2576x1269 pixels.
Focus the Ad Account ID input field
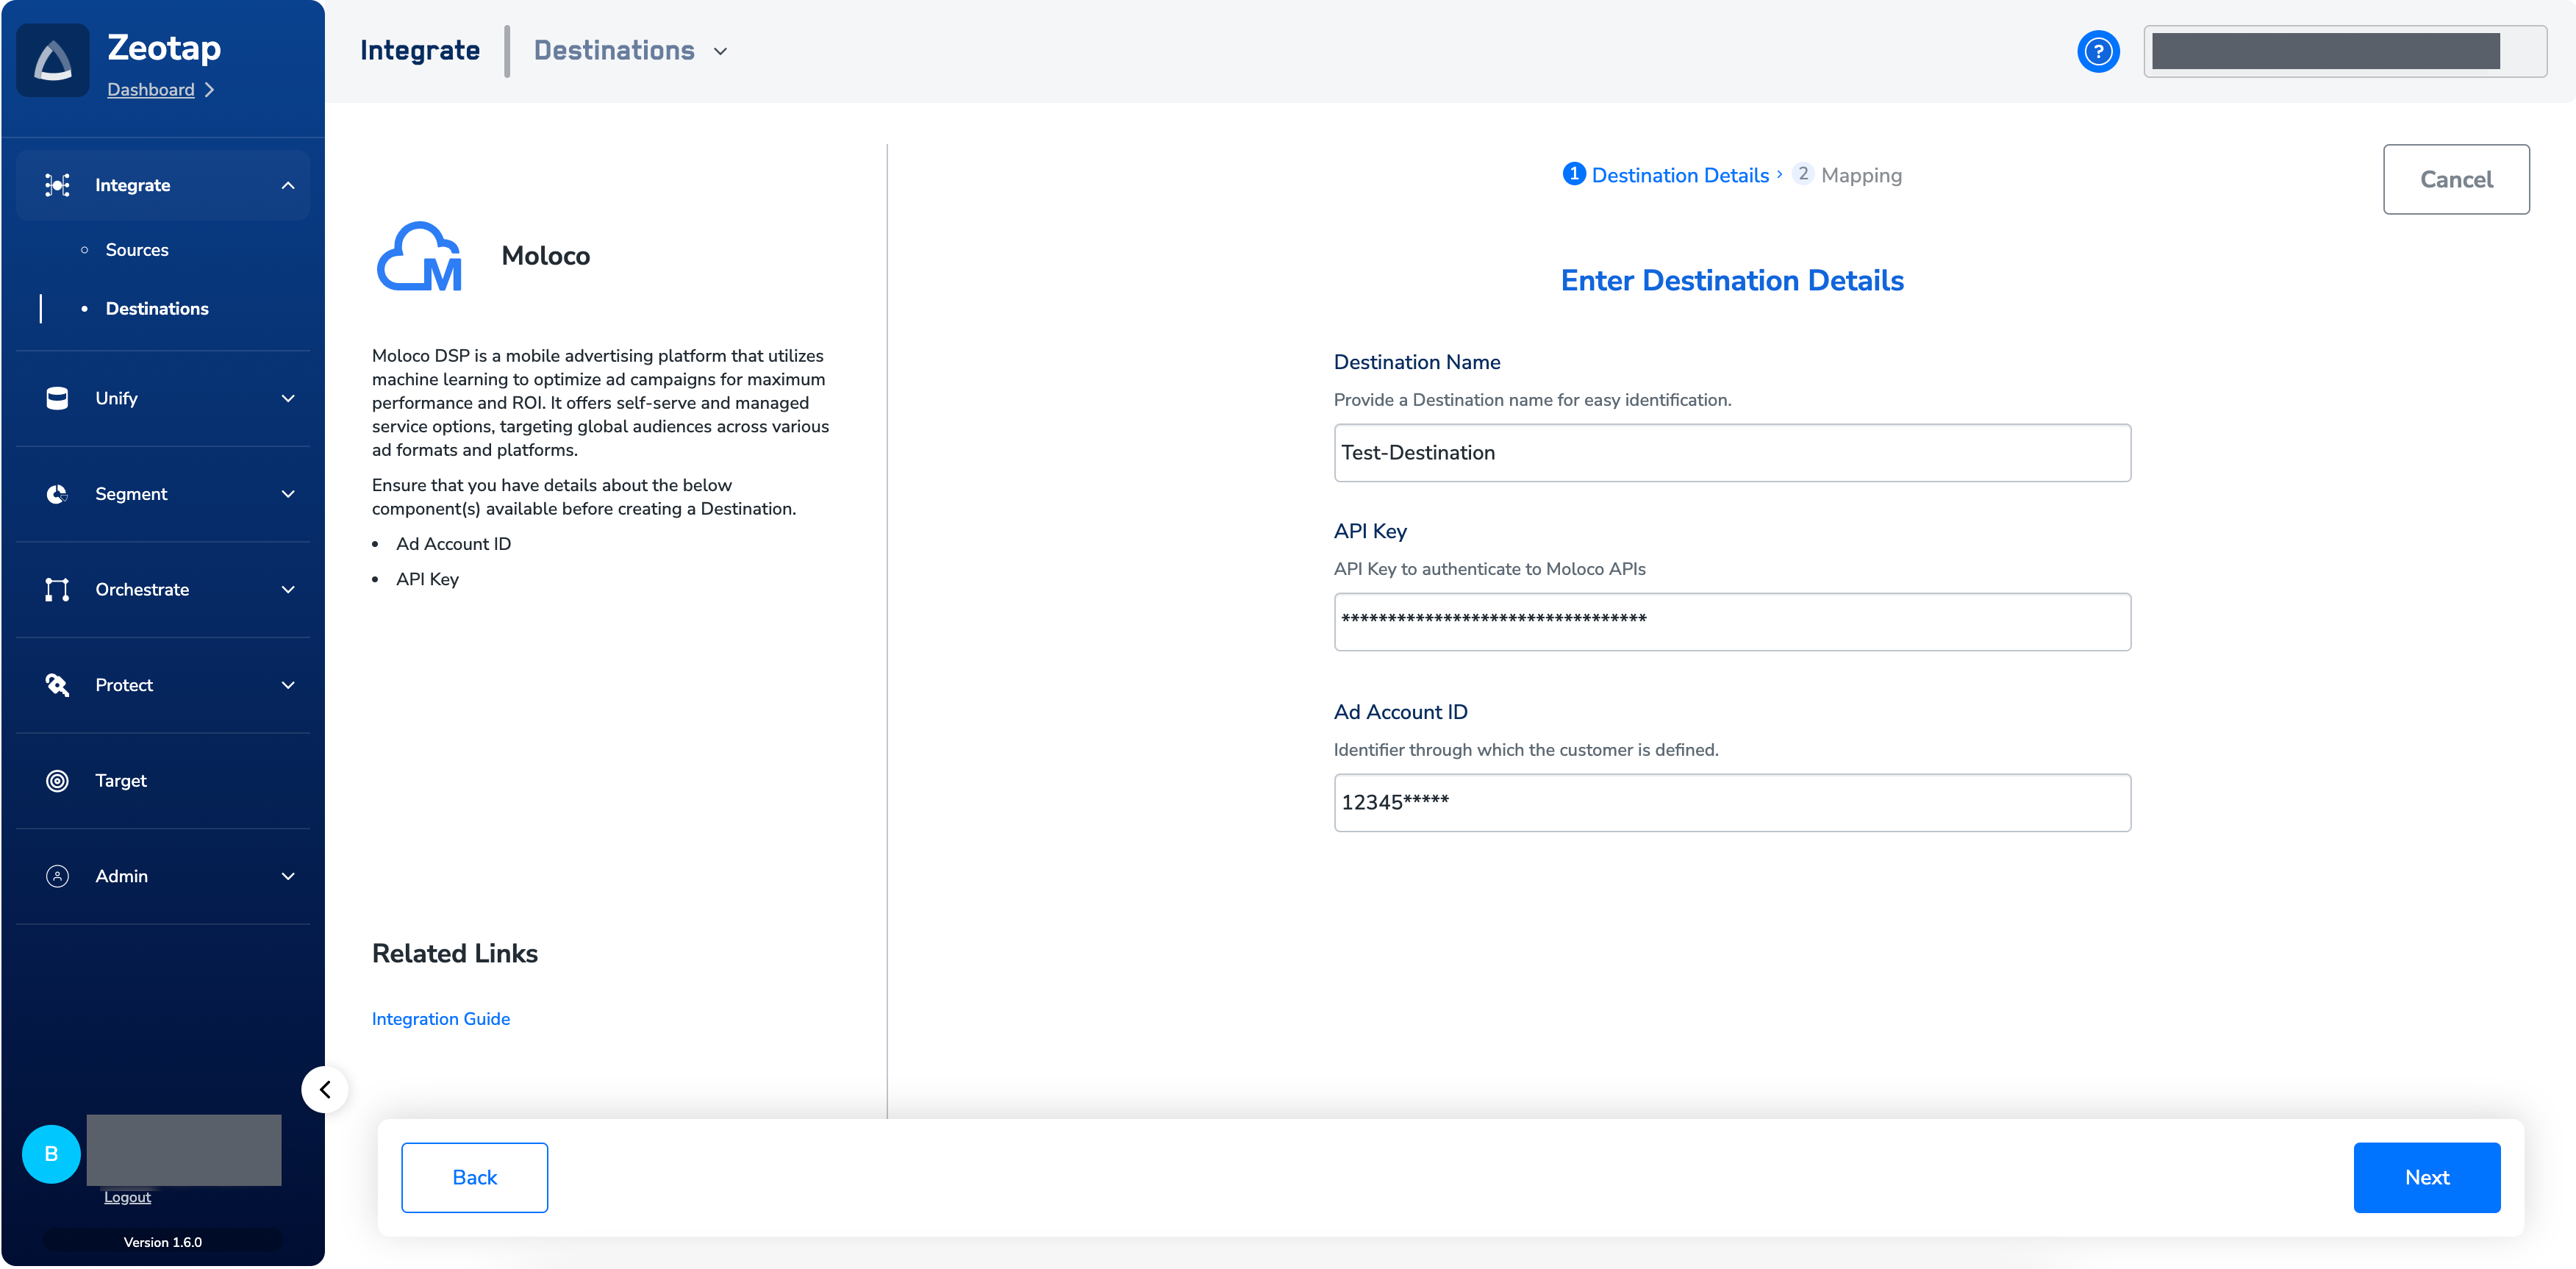[1732, 803]
